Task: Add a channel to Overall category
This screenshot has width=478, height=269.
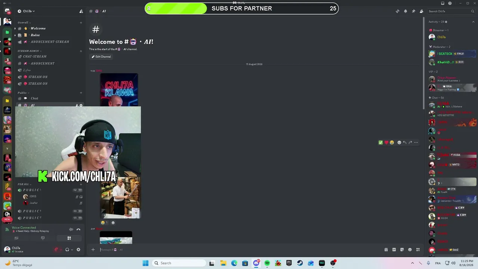Action: [x=81, y=22]
